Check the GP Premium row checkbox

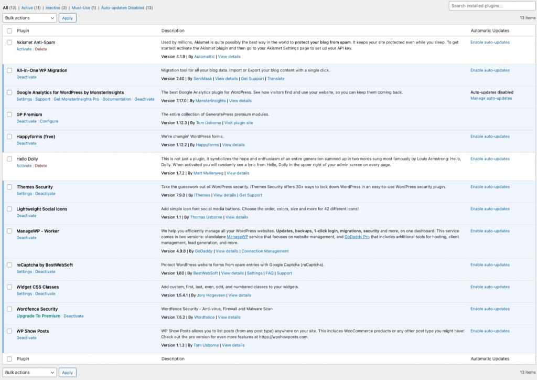[9, 114]
